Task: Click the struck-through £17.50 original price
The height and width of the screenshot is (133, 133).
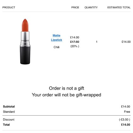Action: click(x=75, y=42)
